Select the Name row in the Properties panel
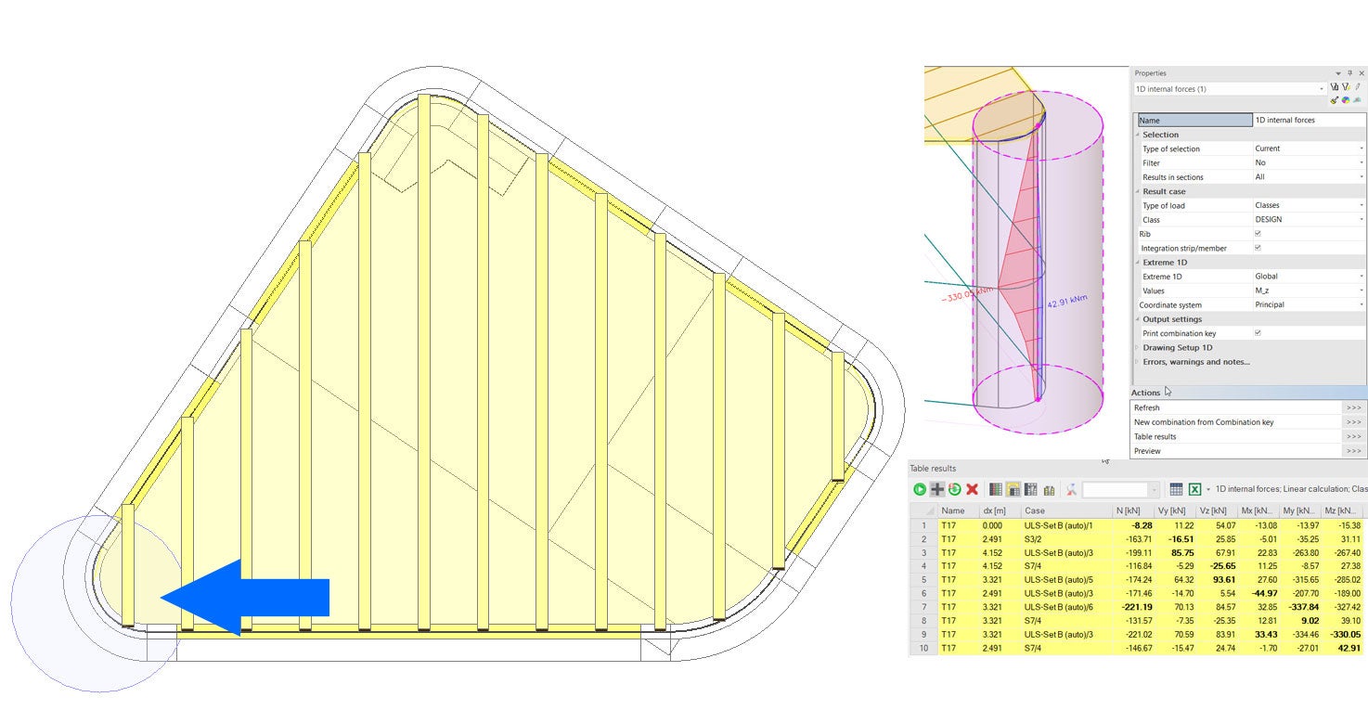Image resolution: width=1368 pixels, height=710 pixels. pos(1193,119)
